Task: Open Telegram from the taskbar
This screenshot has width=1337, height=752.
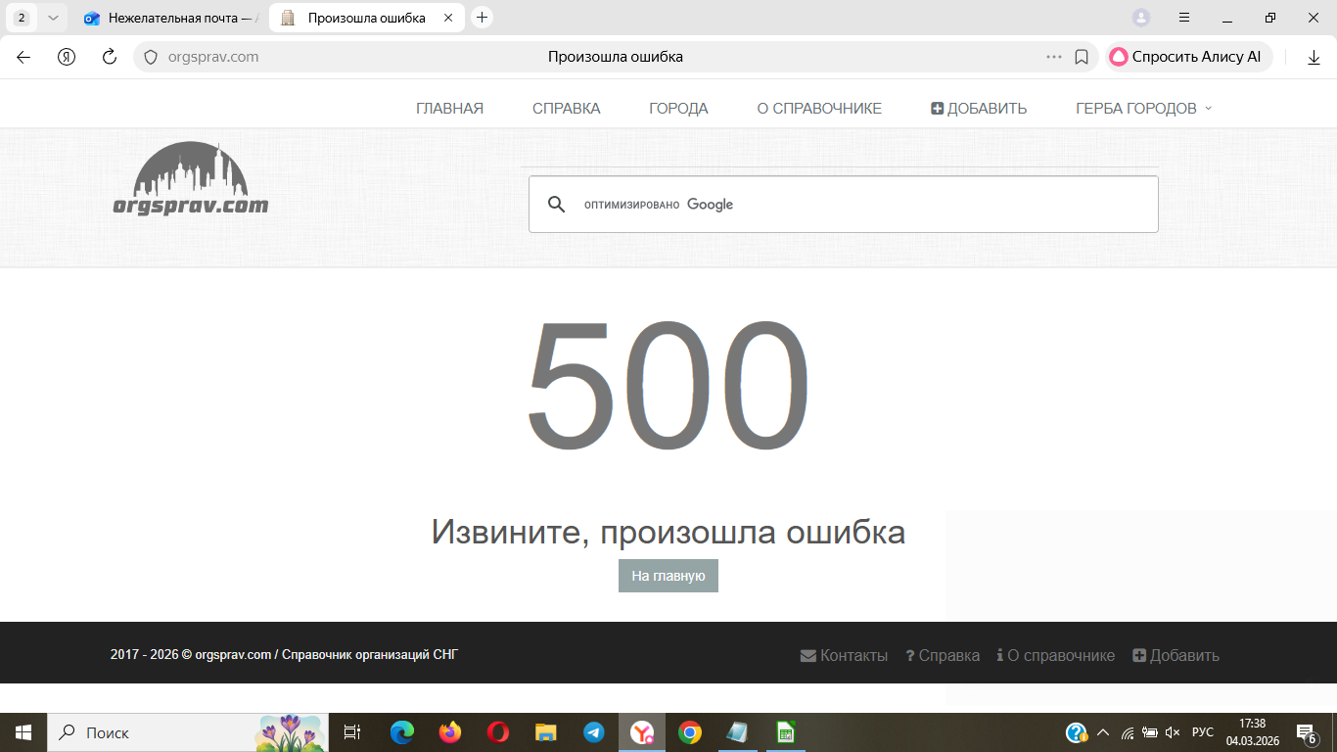Action: point(594,732)
